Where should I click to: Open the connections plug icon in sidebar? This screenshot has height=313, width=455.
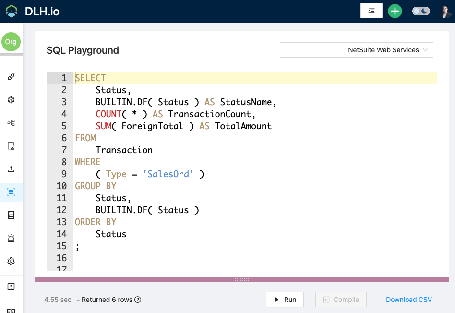[11, 77]
